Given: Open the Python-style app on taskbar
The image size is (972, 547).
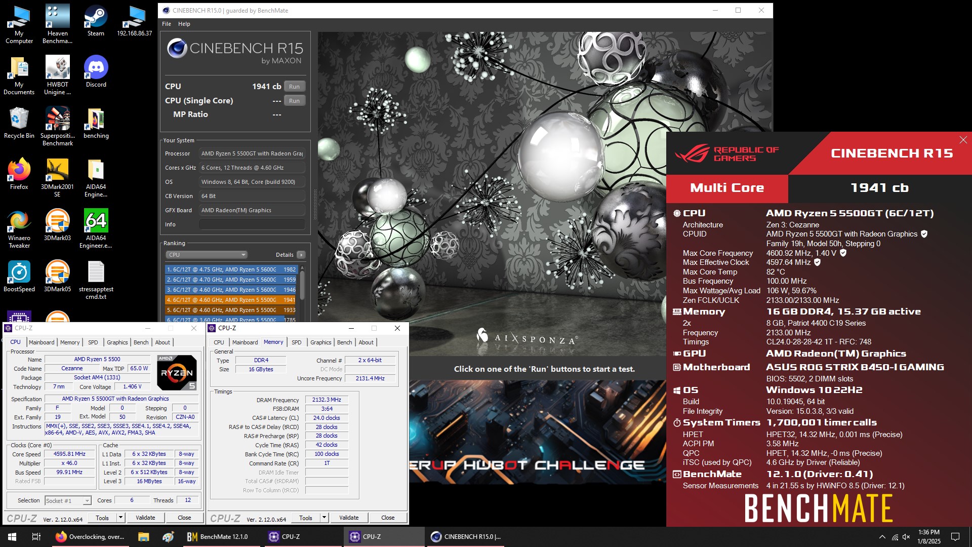Looking at the screenshot, I should click(x=168, y=536).
